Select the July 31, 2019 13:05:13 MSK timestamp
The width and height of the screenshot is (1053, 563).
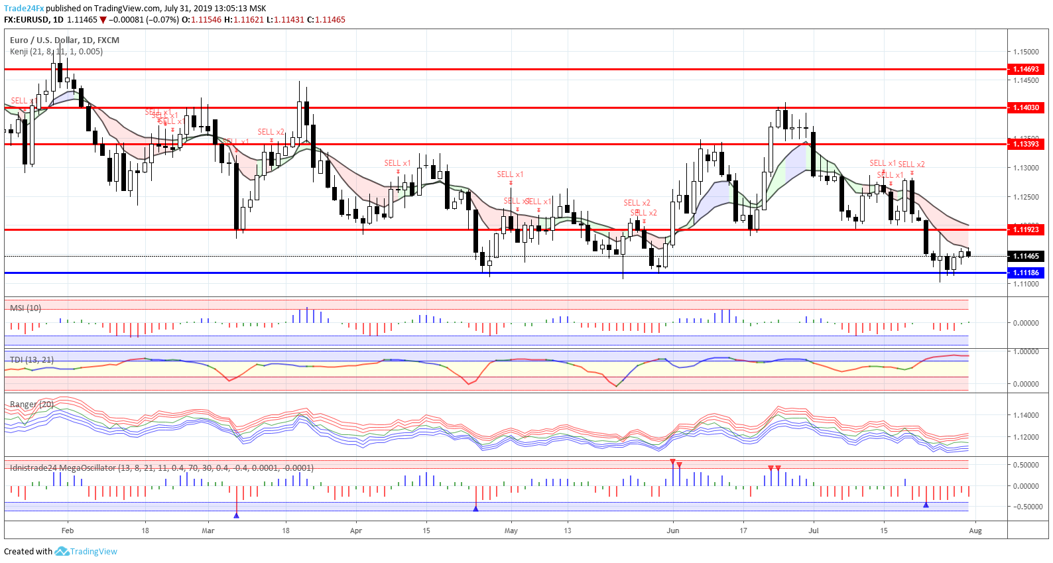[x=215, y=9]
